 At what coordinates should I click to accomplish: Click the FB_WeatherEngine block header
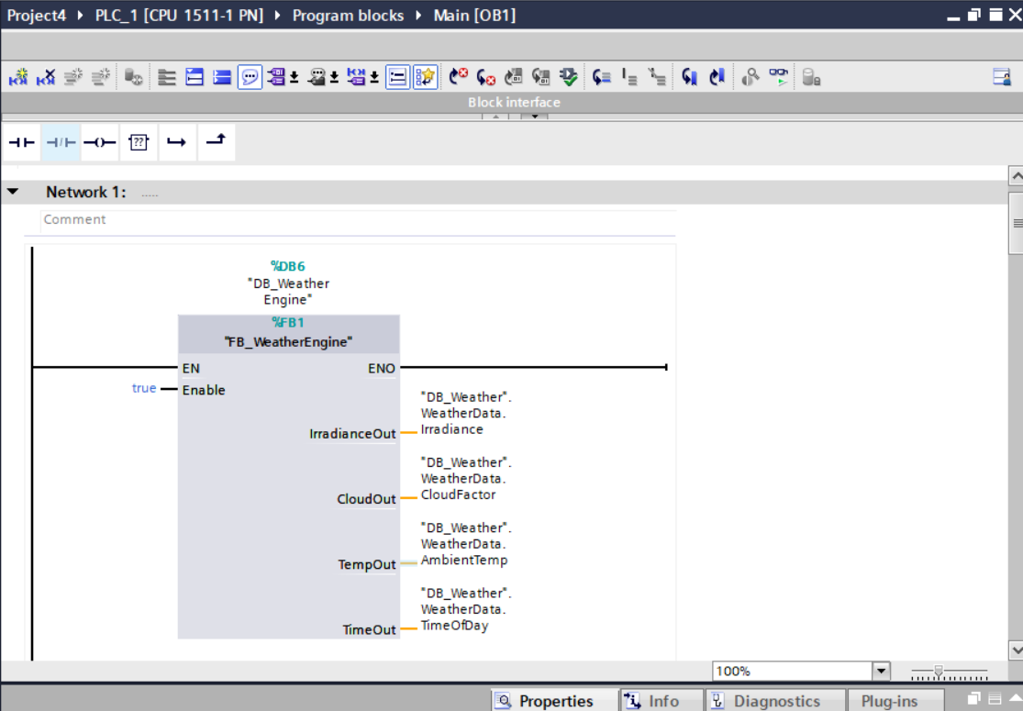coord(288,333)
